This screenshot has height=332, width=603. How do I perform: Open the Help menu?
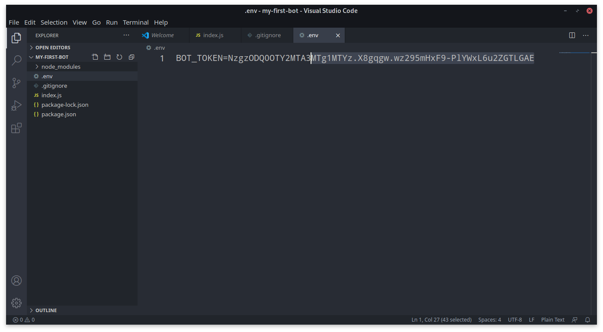coord(161,22)
